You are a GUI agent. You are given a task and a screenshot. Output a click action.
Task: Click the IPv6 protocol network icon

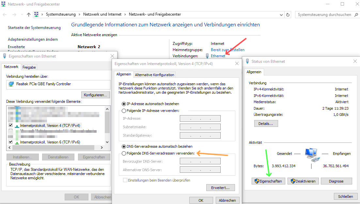click(x=17, y=143)
